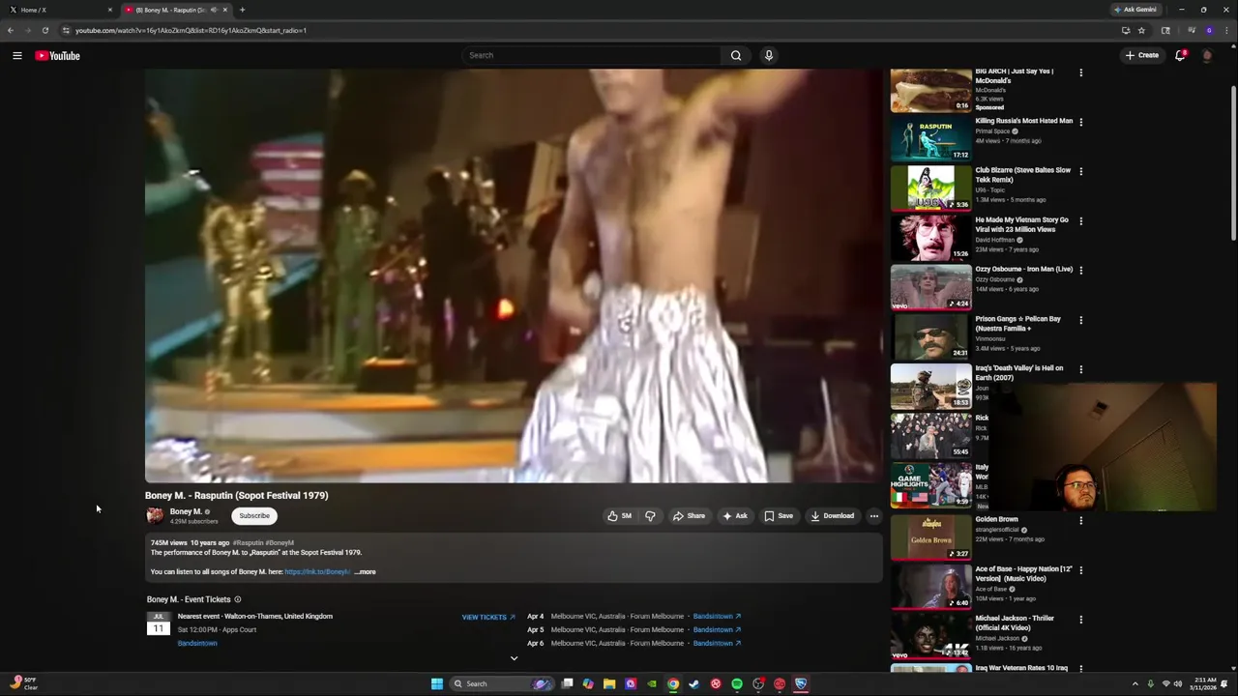Open He Made My Vietnam Story thumbnail
The image size is (1238, 696).
coord(930,238)
